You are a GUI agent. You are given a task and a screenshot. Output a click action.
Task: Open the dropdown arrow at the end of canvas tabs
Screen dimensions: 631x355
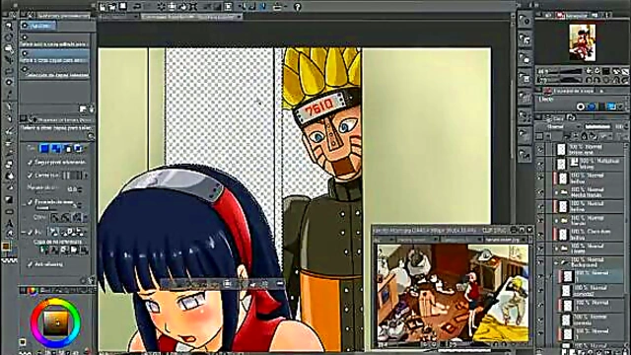239,17
